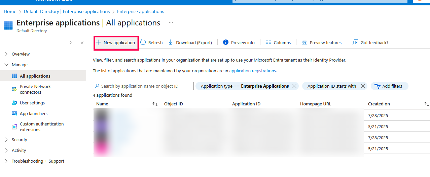Viewport: 430px width, 177px height.
Task: Click the Preview features button label
Action: 326,42
